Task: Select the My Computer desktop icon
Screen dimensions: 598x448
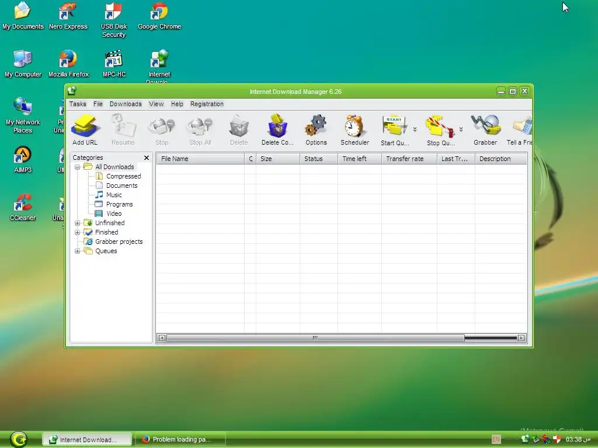Action: [x=23, y=64]
